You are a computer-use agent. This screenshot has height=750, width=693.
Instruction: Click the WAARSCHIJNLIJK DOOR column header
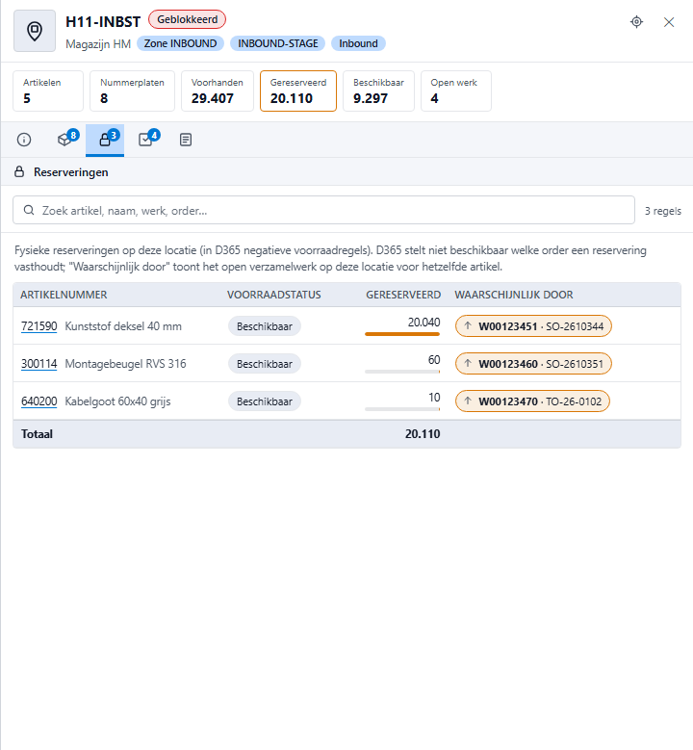(x=514, y=295)
